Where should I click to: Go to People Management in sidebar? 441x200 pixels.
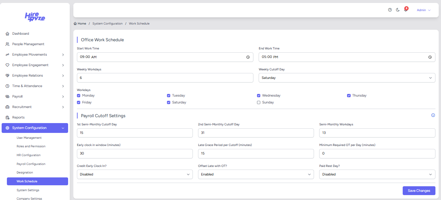28,44
